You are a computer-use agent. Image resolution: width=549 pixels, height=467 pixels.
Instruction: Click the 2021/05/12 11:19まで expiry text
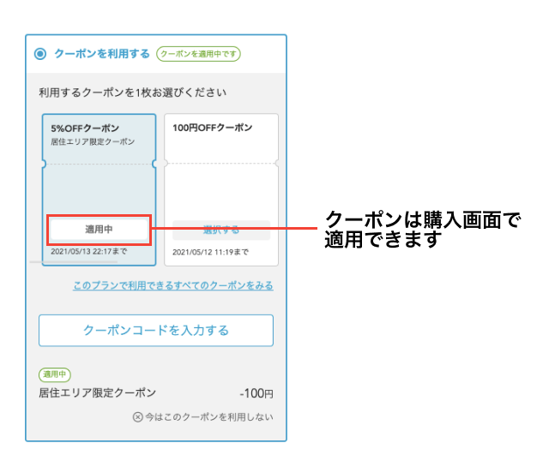[210, 252]
